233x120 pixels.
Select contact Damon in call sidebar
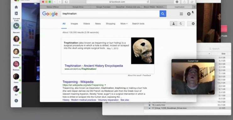coord(16,64)
